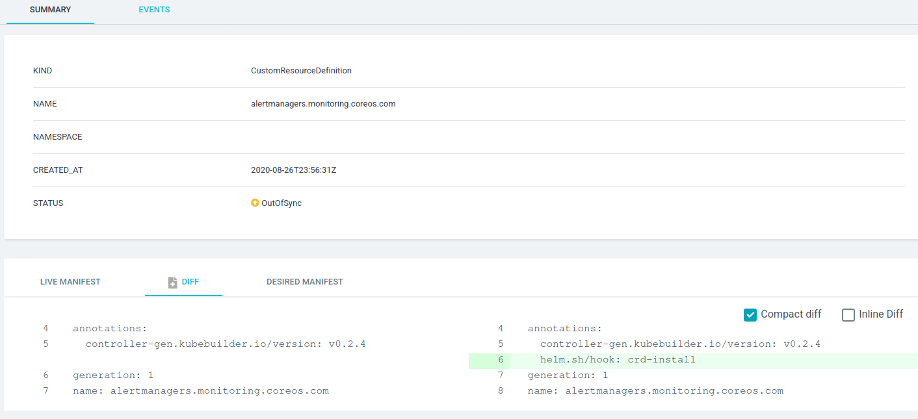Click the STATUS field label

tap(48, 203)
